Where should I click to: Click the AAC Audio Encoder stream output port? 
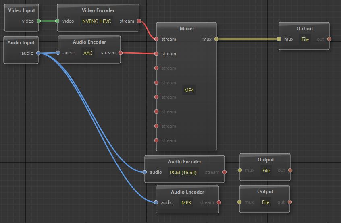click(x=121, y=53)
